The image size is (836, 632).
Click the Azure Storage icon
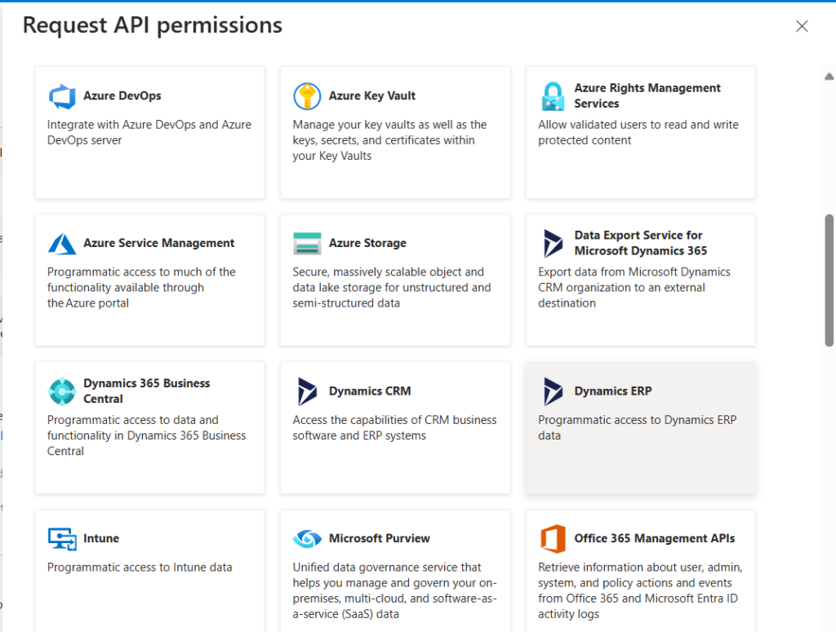[307, 244]
